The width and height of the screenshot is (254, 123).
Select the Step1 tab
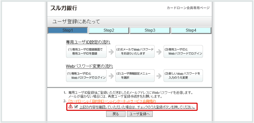[68, 30]
